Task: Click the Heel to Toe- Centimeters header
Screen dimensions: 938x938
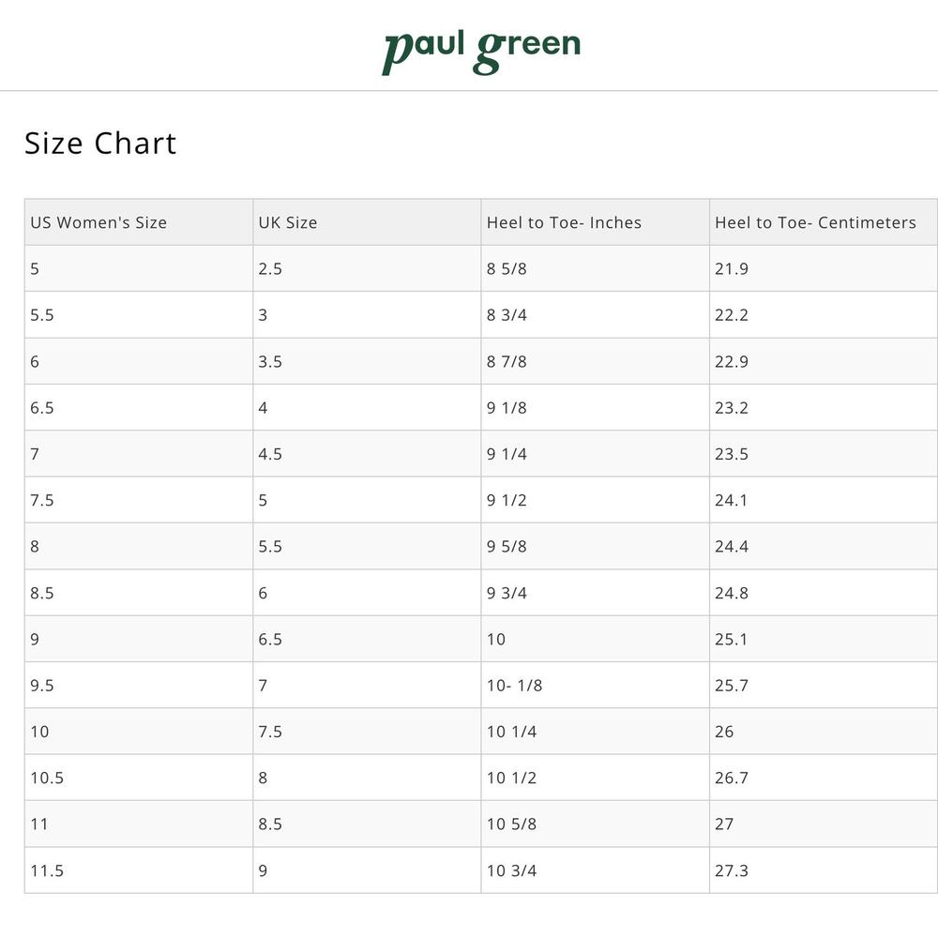Action: (x=824, y=222)
